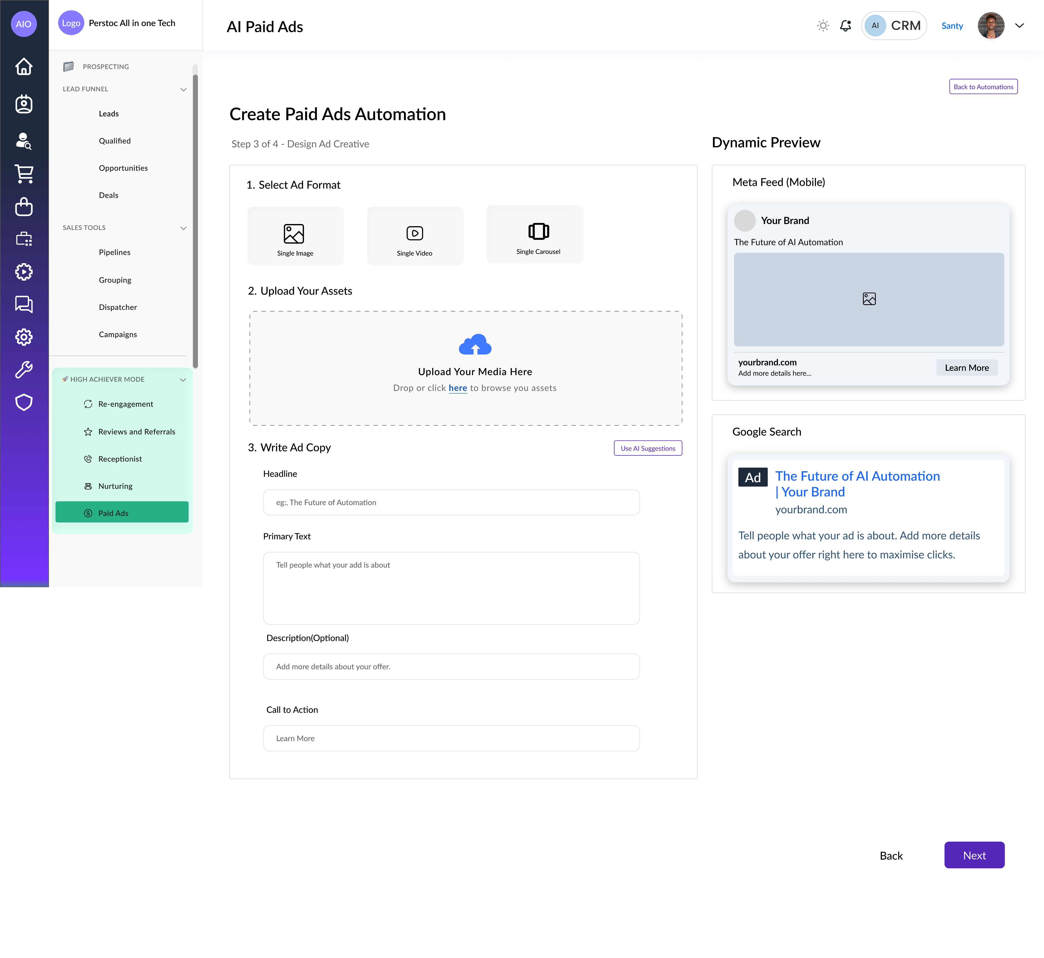Image resolution: width=1044 pixels, height=958 pixels.
Task: Open Reviews and Referrals menu item
Action: (x=136, y=432)
